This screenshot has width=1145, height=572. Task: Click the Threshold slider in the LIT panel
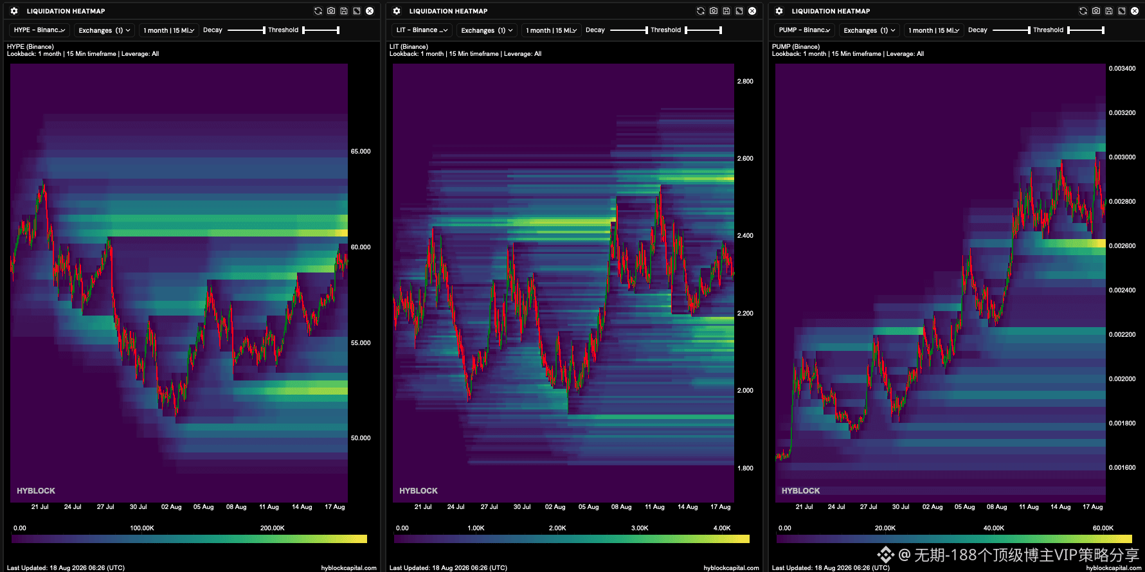click(x=703, y=30)
